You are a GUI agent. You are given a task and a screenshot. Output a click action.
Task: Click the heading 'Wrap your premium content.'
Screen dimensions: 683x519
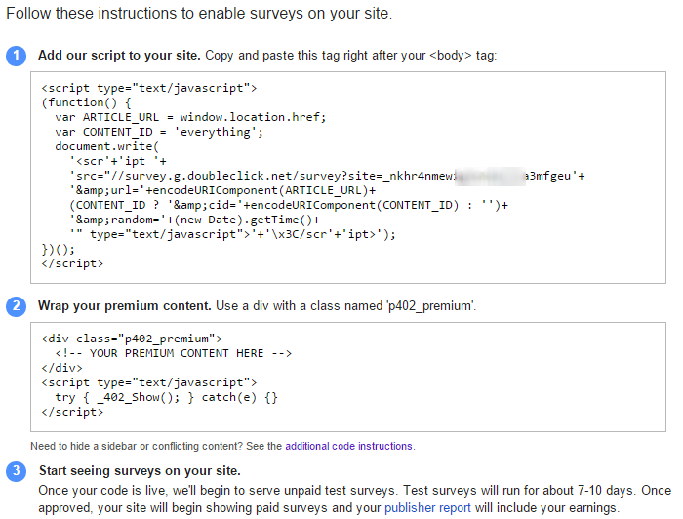coord(125,305)
